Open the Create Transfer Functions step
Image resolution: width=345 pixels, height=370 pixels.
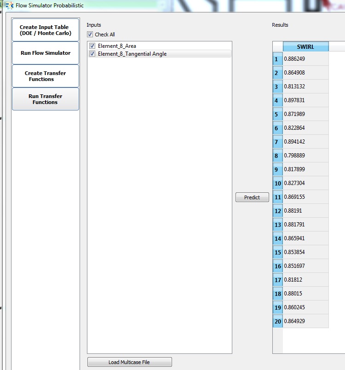pyautogui.click(x=45, y=76)
